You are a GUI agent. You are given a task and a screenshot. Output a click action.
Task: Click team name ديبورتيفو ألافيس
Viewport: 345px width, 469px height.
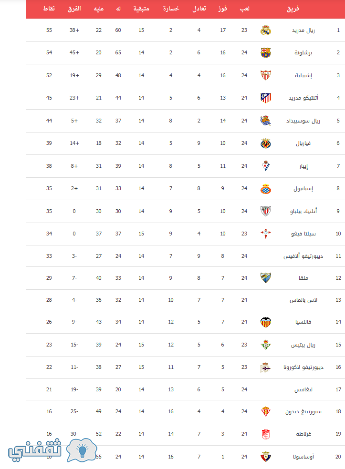[303, 256]
